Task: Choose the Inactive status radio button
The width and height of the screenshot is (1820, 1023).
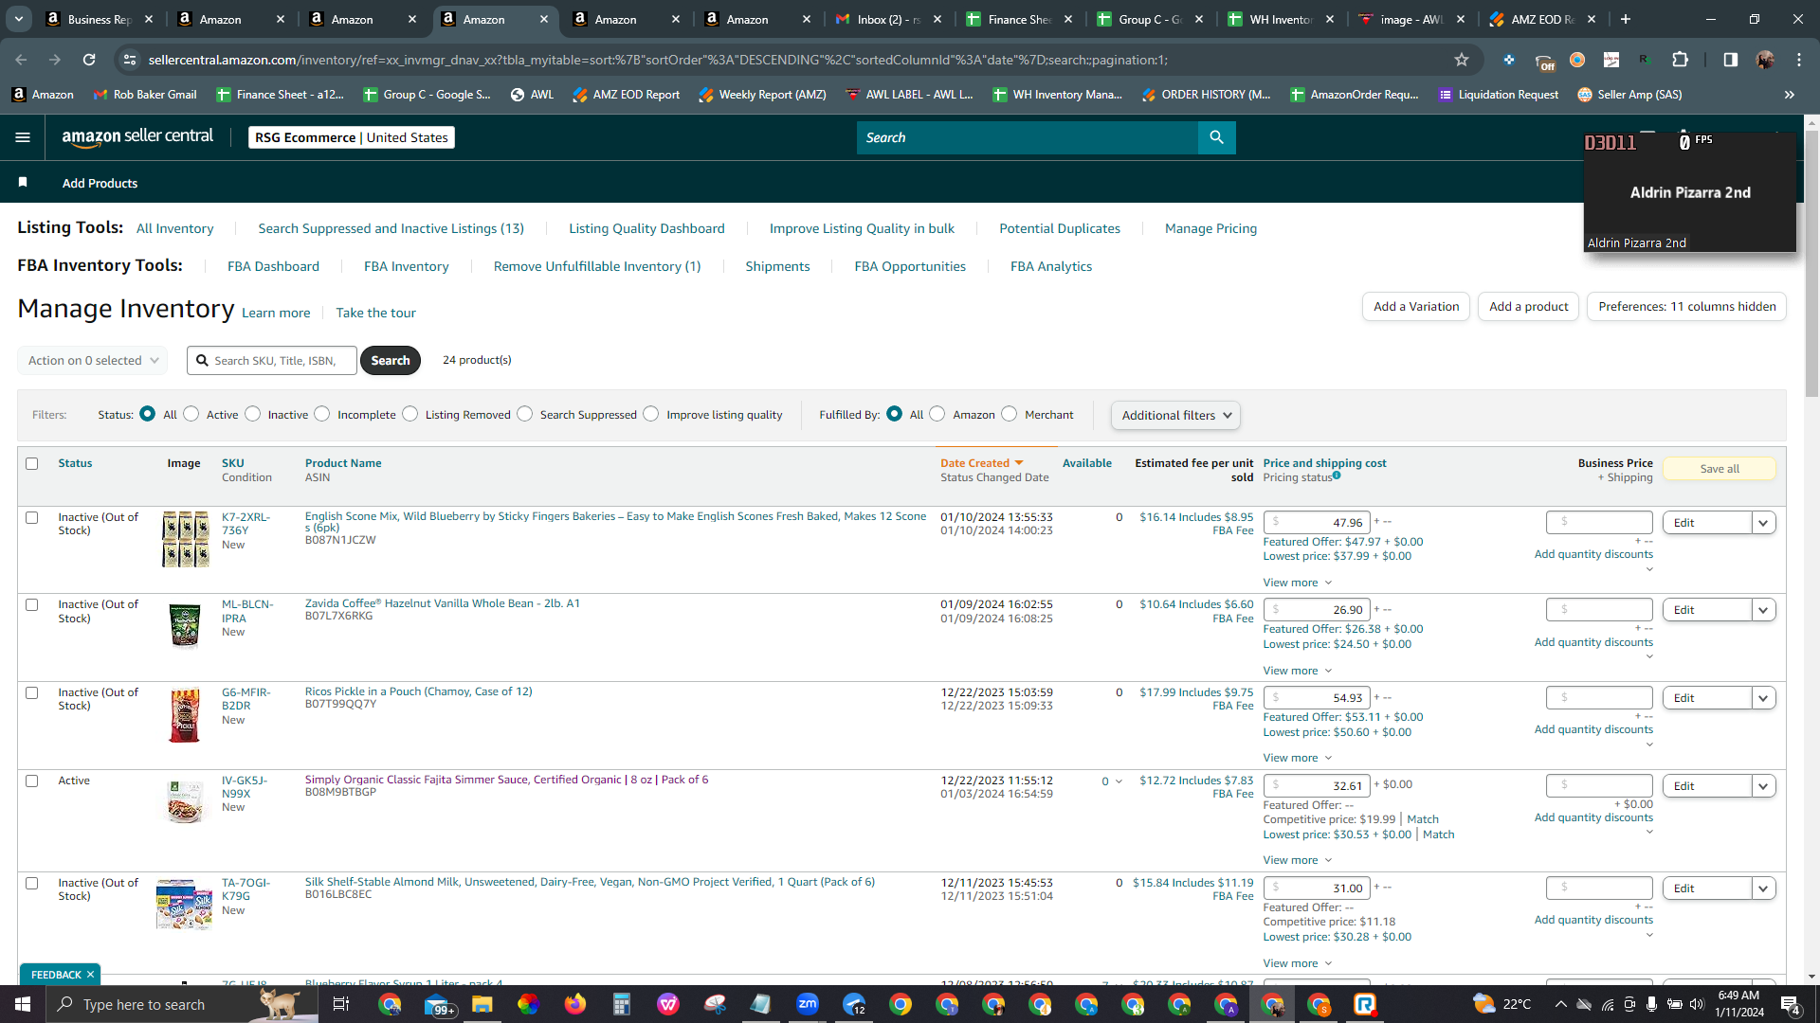Action: (252, 414)
